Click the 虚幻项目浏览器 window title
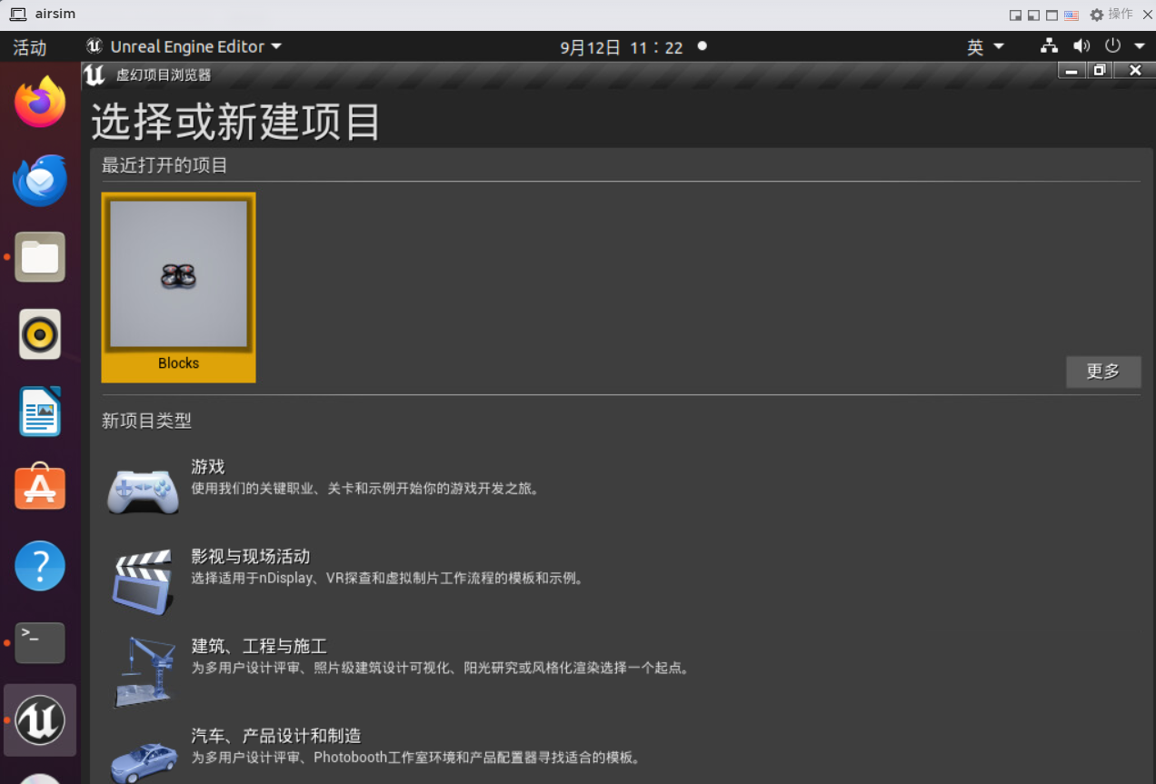Viewport: 1156px width, 784px height. tap(164, 74)
